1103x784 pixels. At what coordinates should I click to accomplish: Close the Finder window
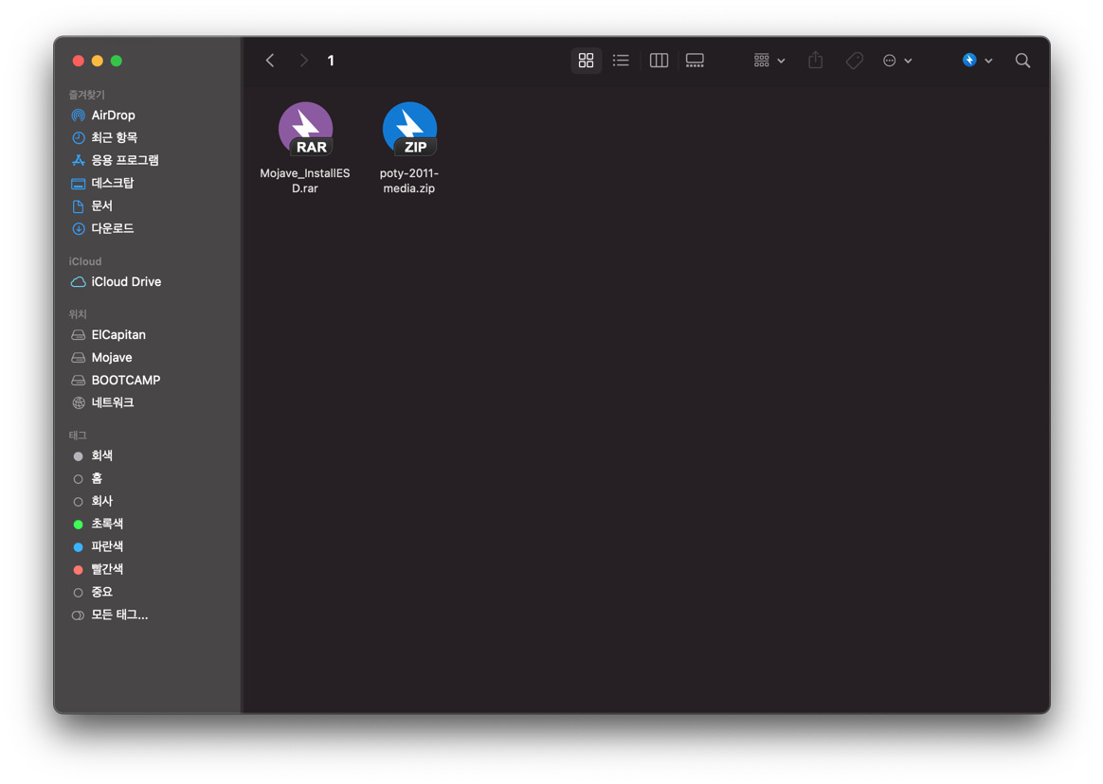(x=78, y=62)
